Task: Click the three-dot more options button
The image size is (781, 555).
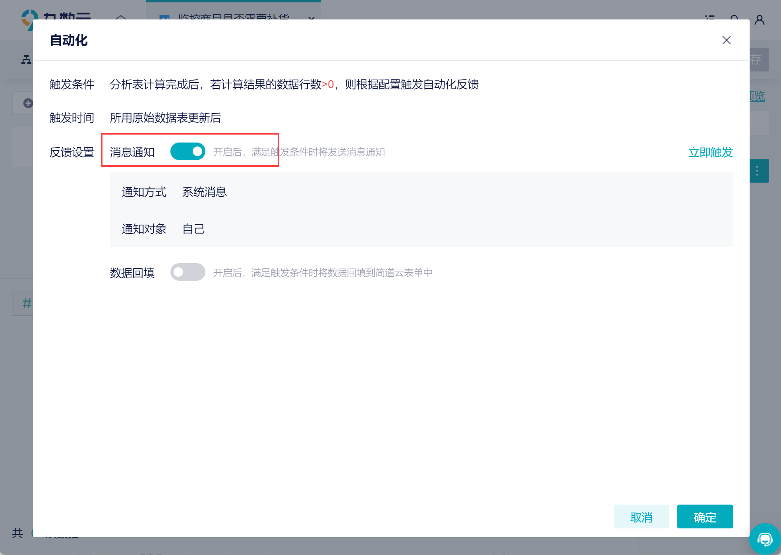Action: click(758, 171)
